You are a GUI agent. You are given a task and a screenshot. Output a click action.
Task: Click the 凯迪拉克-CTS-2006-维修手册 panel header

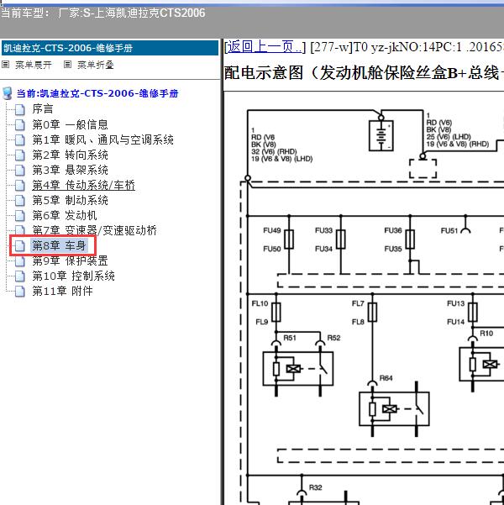coord(110,48)
